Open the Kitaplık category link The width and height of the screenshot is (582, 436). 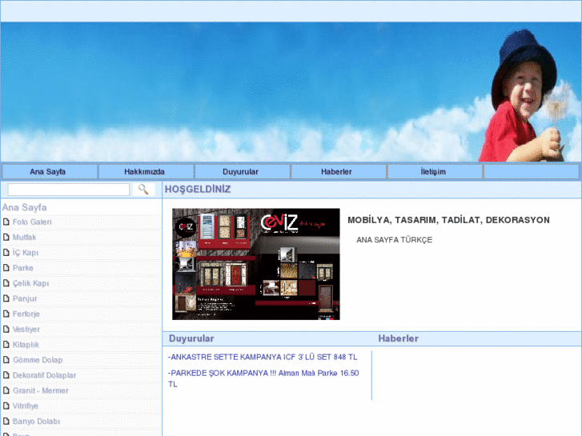pyautogui.click(x=26, y=345)
